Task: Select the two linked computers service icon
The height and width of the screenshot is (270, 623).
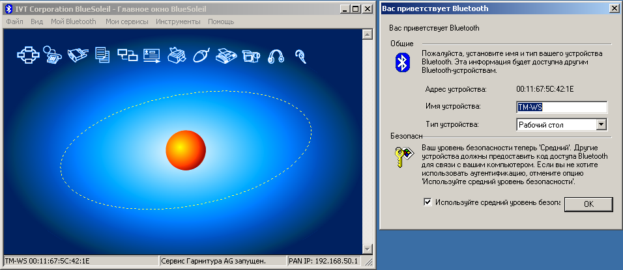Action: point(127,55)
